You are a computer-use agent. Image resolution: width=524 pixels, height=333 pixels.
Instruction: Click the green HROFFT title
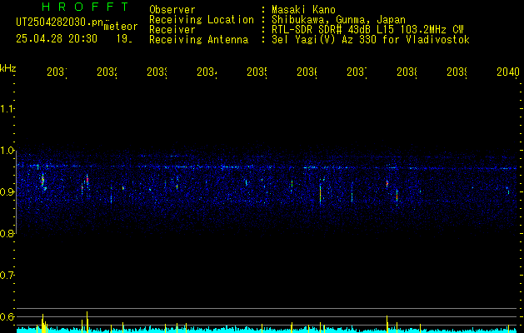86,7
